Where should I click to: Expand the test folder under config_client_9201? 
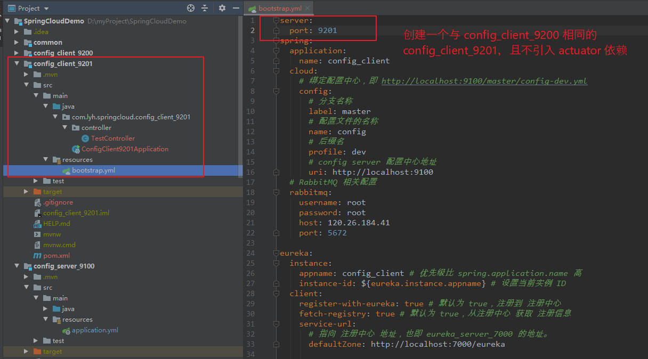coord(36,181)
